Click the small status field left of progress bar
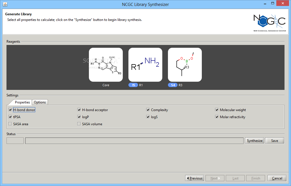The height and width of the screenshot is (186, 291). [15, 141]
